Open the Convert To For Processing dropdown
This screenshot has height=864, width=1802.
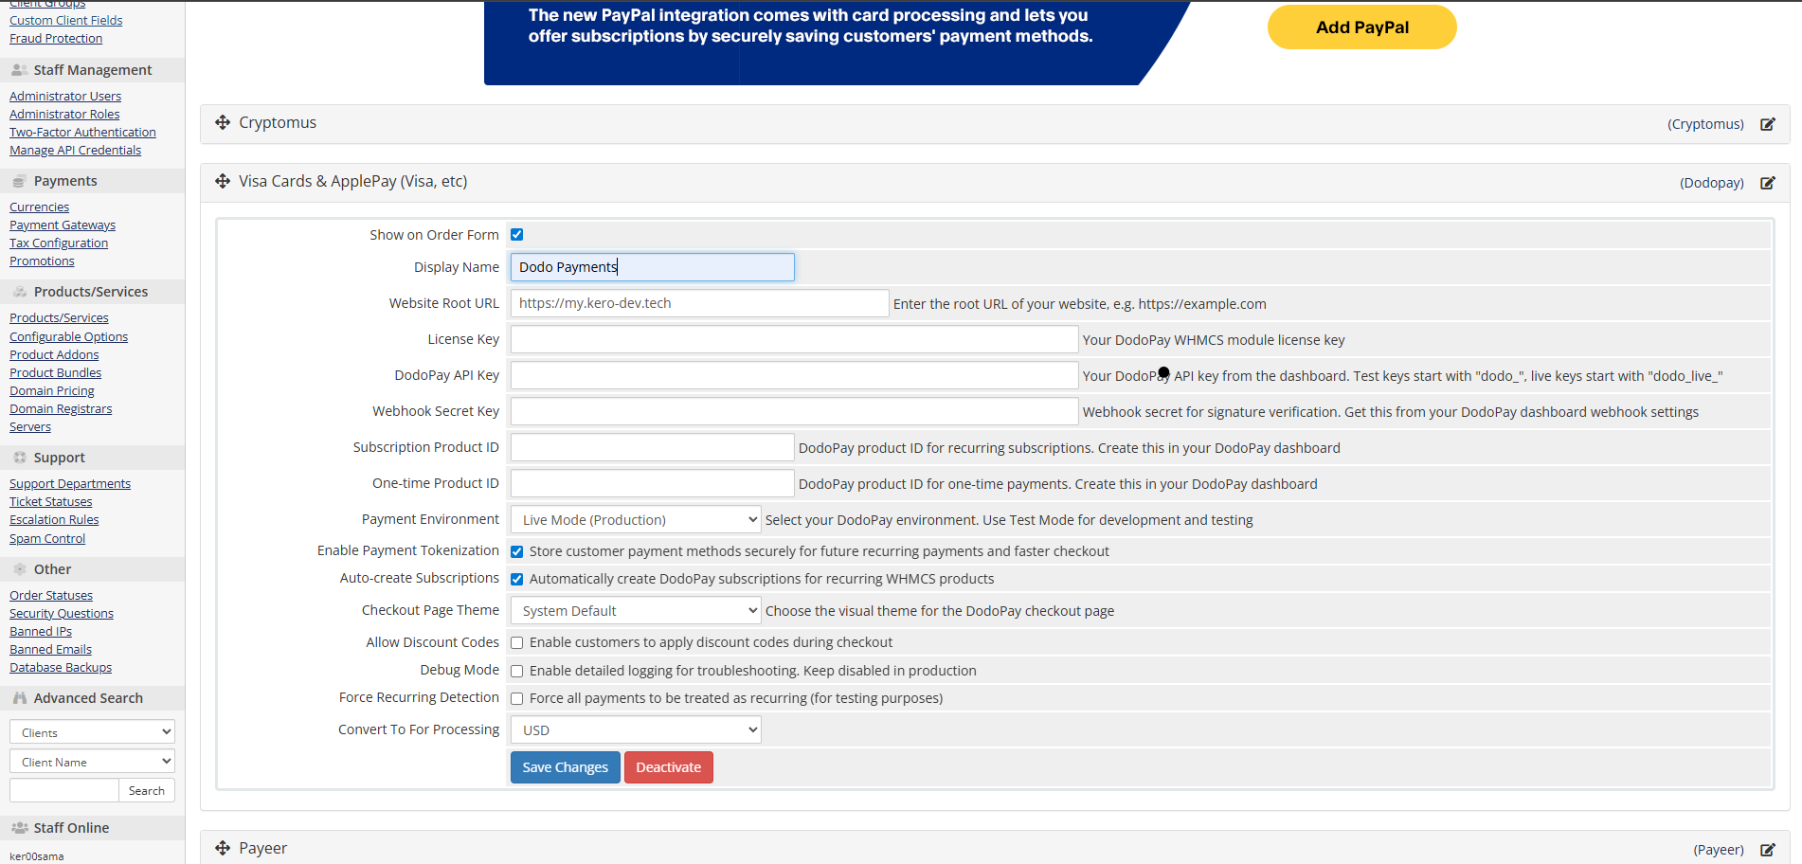pyautogui.click(x=635, y=730)
